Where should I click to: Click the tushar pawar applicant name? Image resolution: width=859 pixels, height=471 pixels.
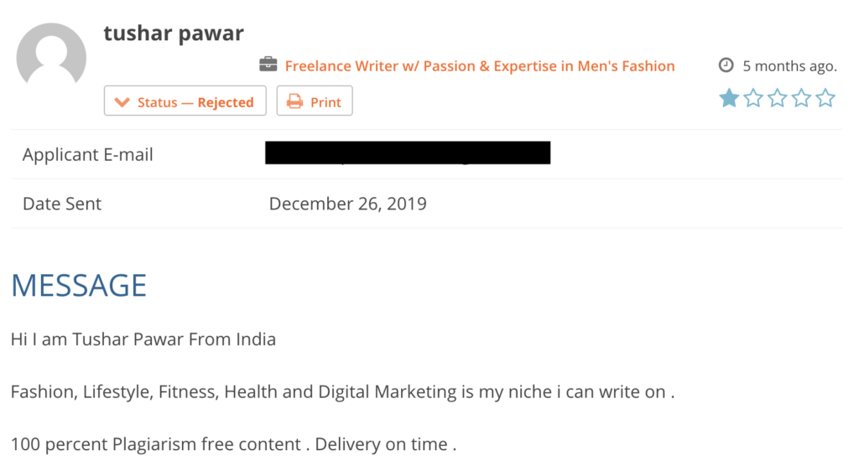click(x=174, y=34)
